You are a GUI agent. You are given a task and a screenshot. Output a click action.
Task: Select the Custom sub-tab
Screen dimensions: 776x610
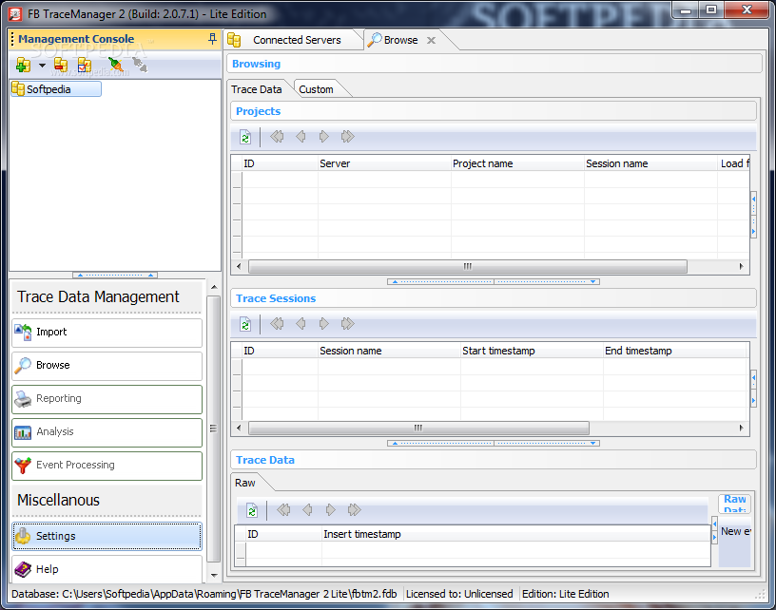pyautogui.click(x=317, y=89)
